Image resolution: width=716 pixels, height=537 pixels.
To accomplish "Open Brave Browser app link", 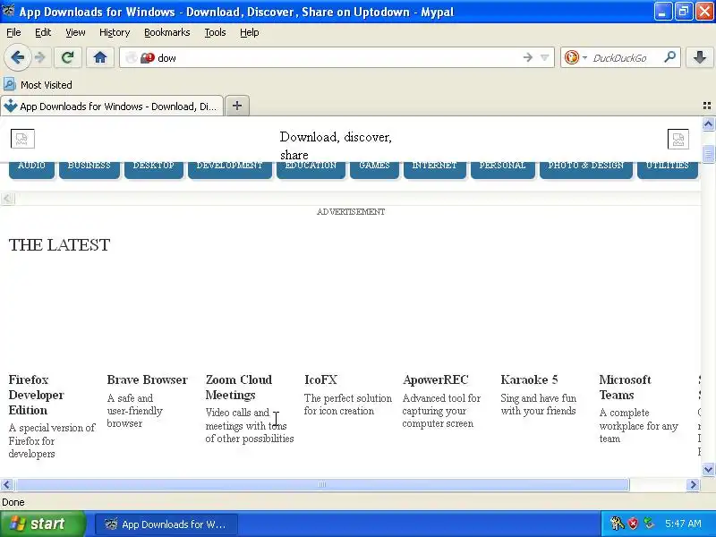I will pyautogui.click(x=147, y=379).
